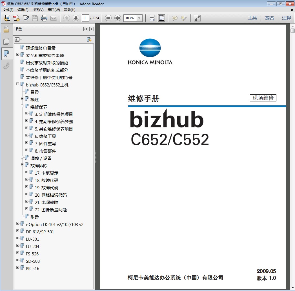The height and width of the screenshot is (291, 295).
Task: Open the Attachments paperclip sidebar icon
Action: (6, 66)
